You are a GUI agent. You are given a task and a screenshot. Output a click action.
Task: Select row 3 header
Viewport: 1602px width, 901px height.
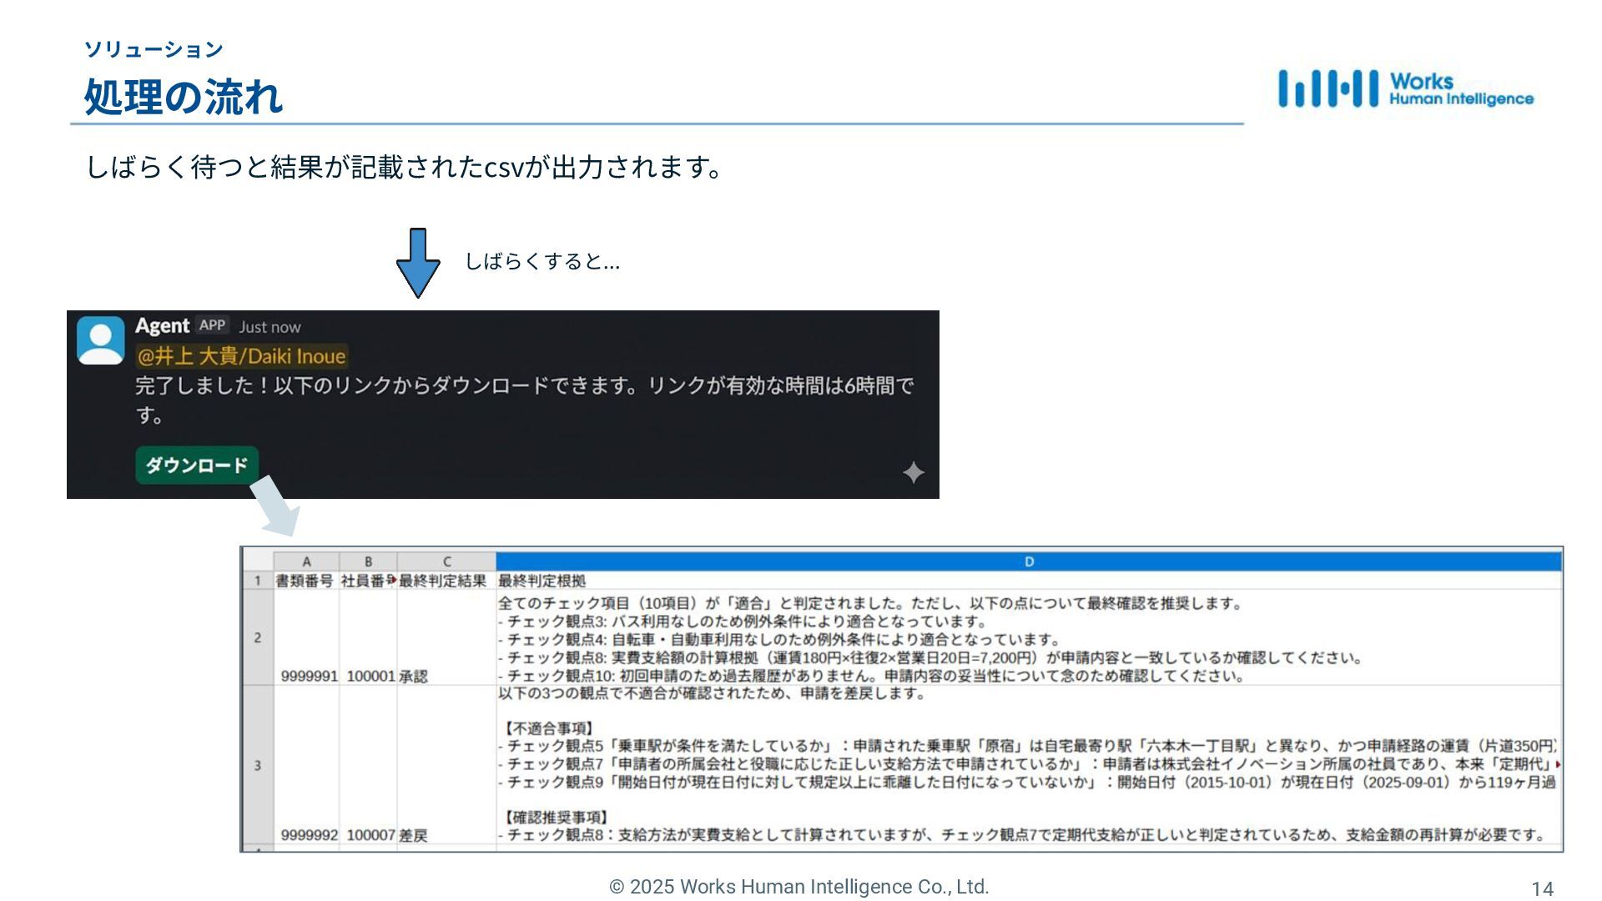(x=257, y=765)
